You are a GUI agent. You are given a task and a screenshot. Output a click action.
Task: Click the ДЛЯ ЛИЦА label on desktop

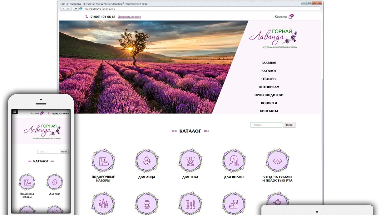pyautogui.click(x=147, y=177)
